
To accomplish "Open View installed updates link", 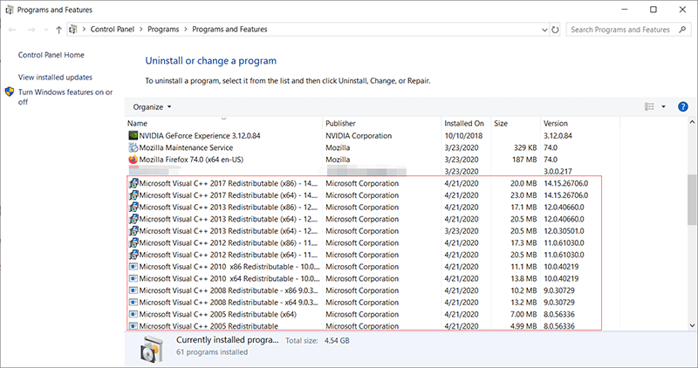I will [55, 77].
